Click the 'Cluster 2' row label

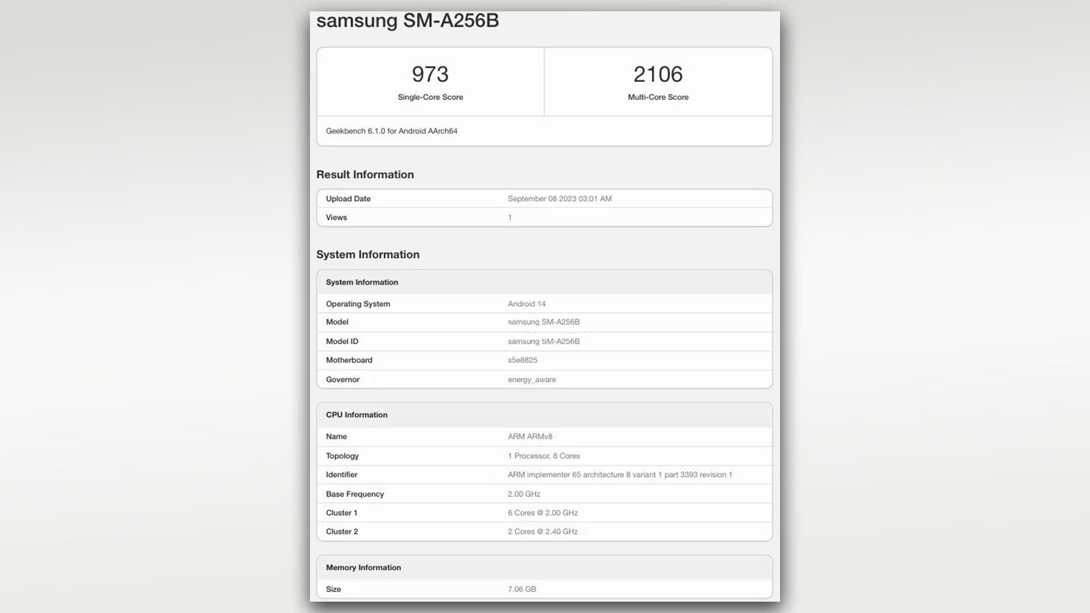[342, 531]
